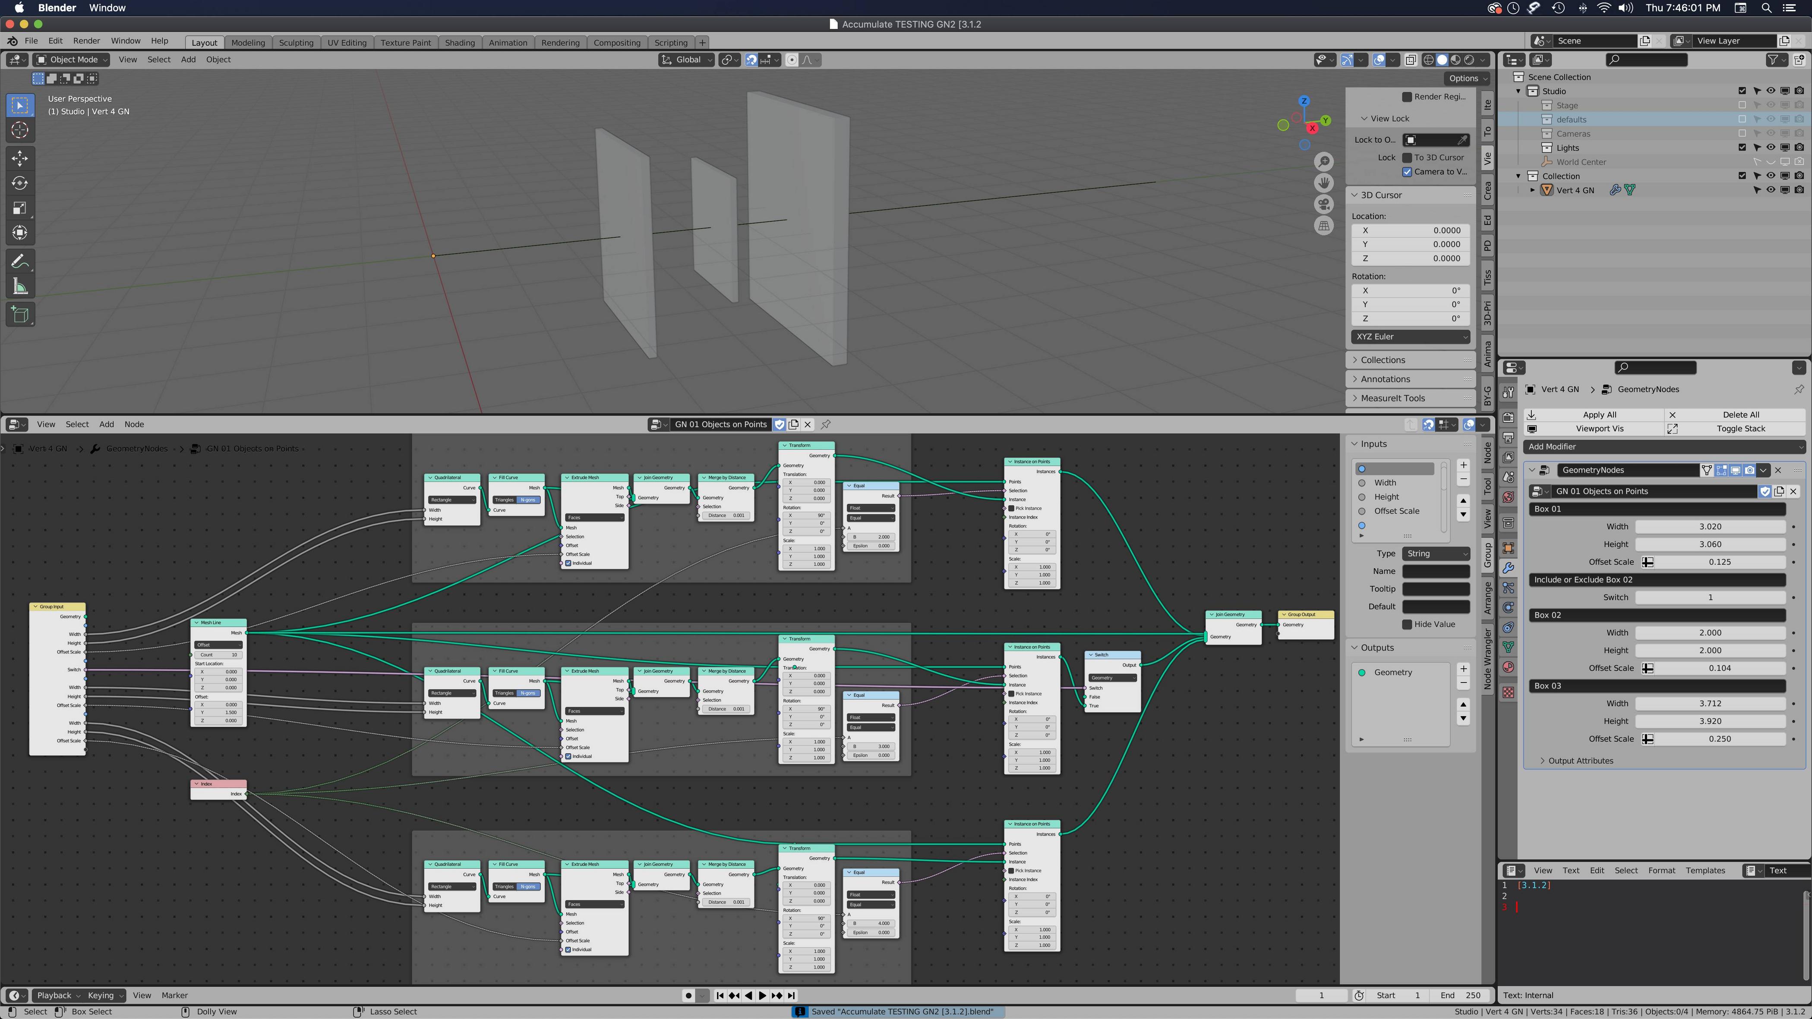
Task: Click the eyedropper for Lock to Object
Action: pos(1462,140)
